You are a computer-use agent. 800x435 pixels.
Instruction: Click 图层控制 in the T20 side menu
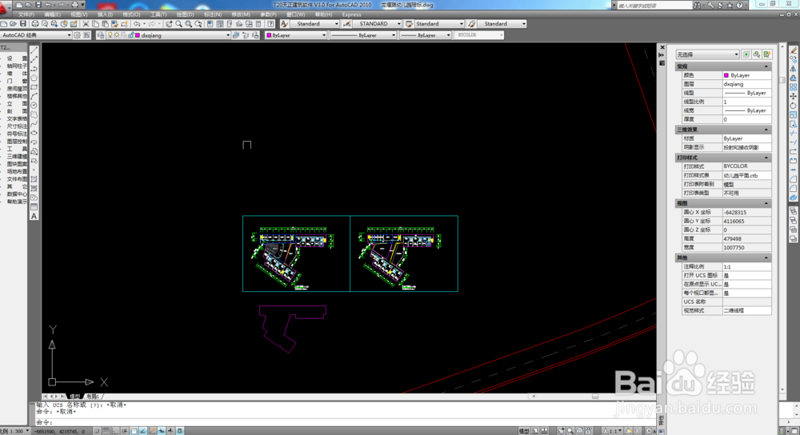(17, 142)
